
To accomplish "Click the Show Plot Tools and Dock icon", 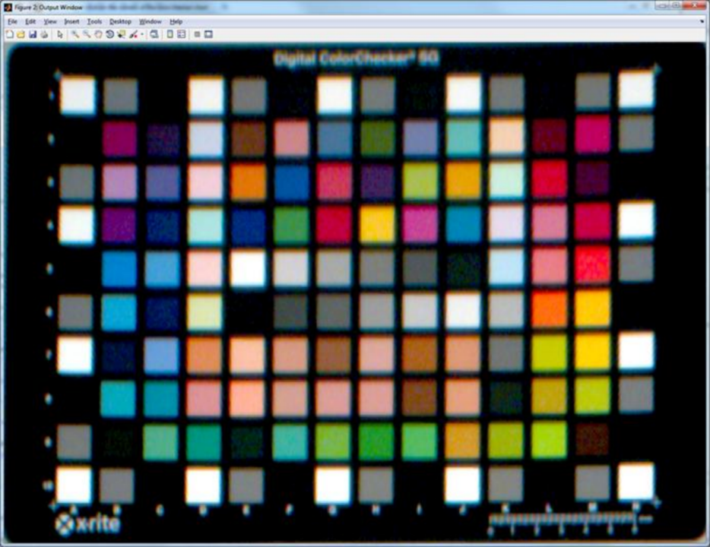I will click(208, 34).
